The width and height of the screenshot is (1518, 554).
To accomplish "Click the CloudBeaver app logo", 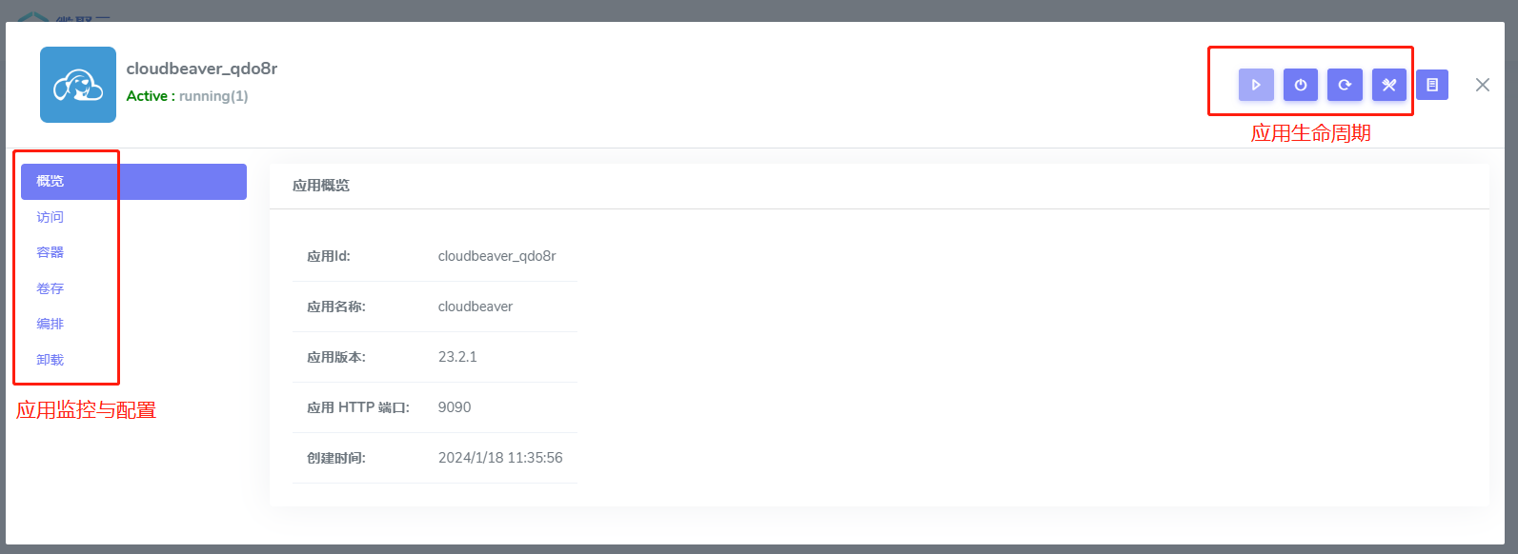I will (78, 85).
